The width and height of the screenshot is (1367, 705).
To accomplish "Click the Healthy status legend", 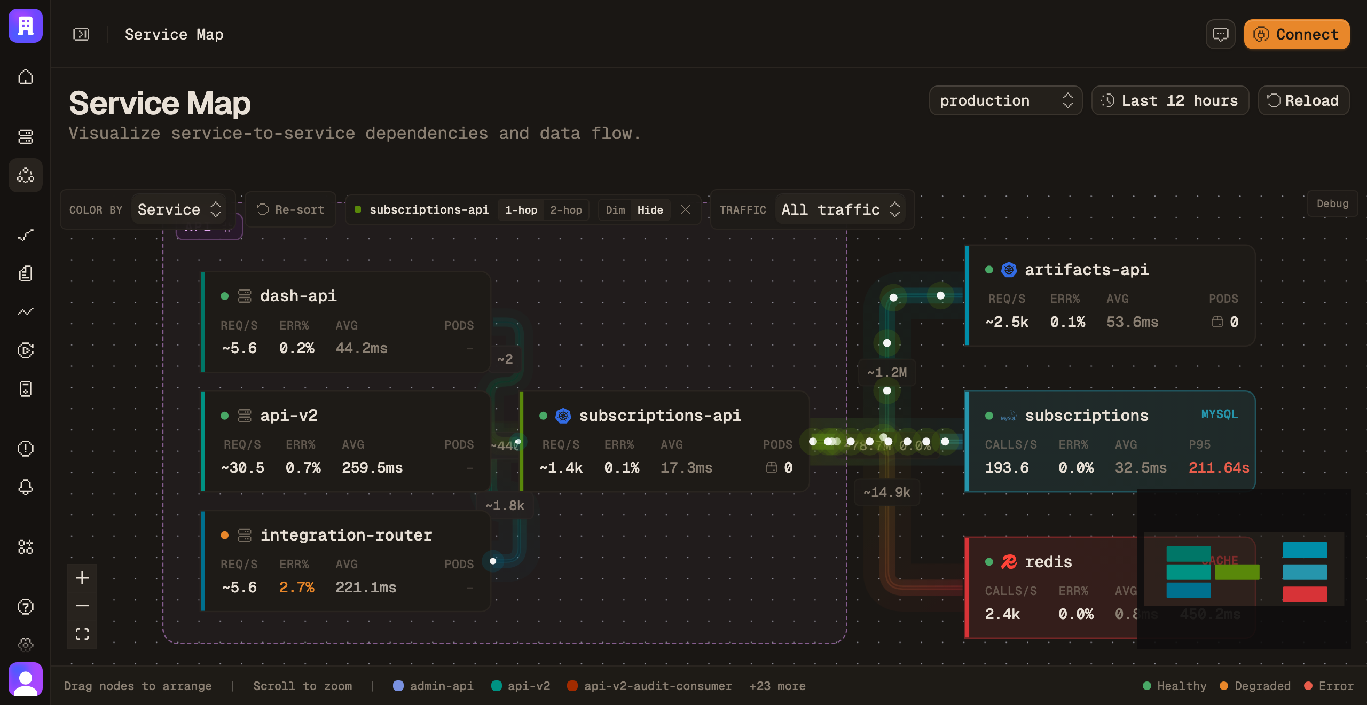I will click(1174, 686).
